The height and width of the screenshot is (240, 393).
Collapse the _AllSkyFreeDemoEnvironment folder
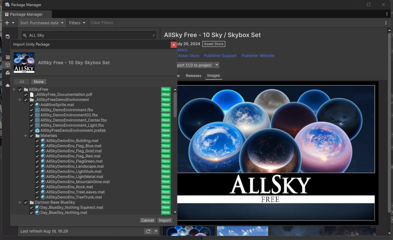20,100
